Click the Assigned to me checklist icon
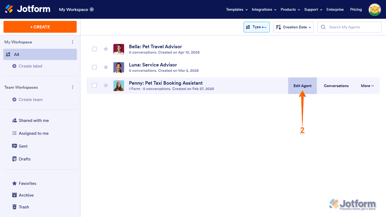Viewport: 386px width, 217px height. [x=14, y=133]
